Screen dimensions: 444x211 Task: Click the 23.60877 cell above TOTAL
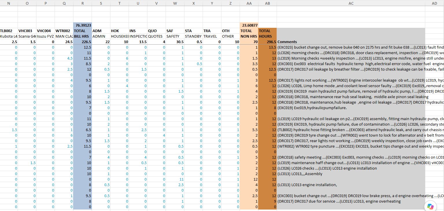(x=249, y=25)
